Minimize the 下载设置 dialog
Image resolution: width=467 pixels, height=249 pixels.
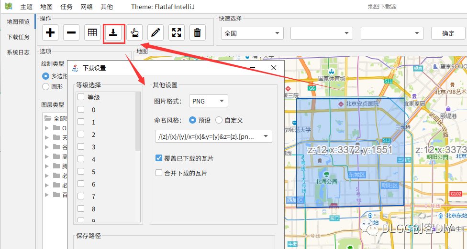[x=253, y=68]
